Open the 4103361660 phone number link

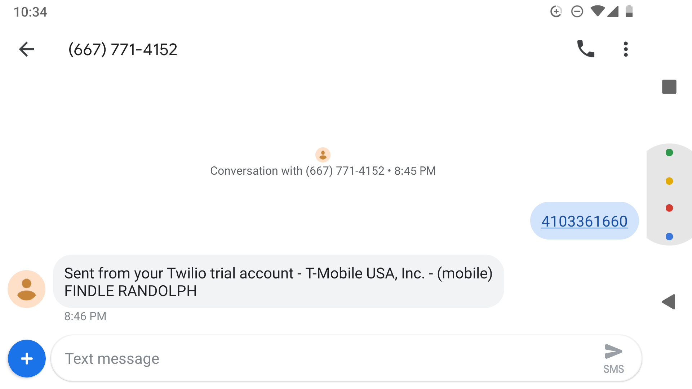click(x=584, y=221)
